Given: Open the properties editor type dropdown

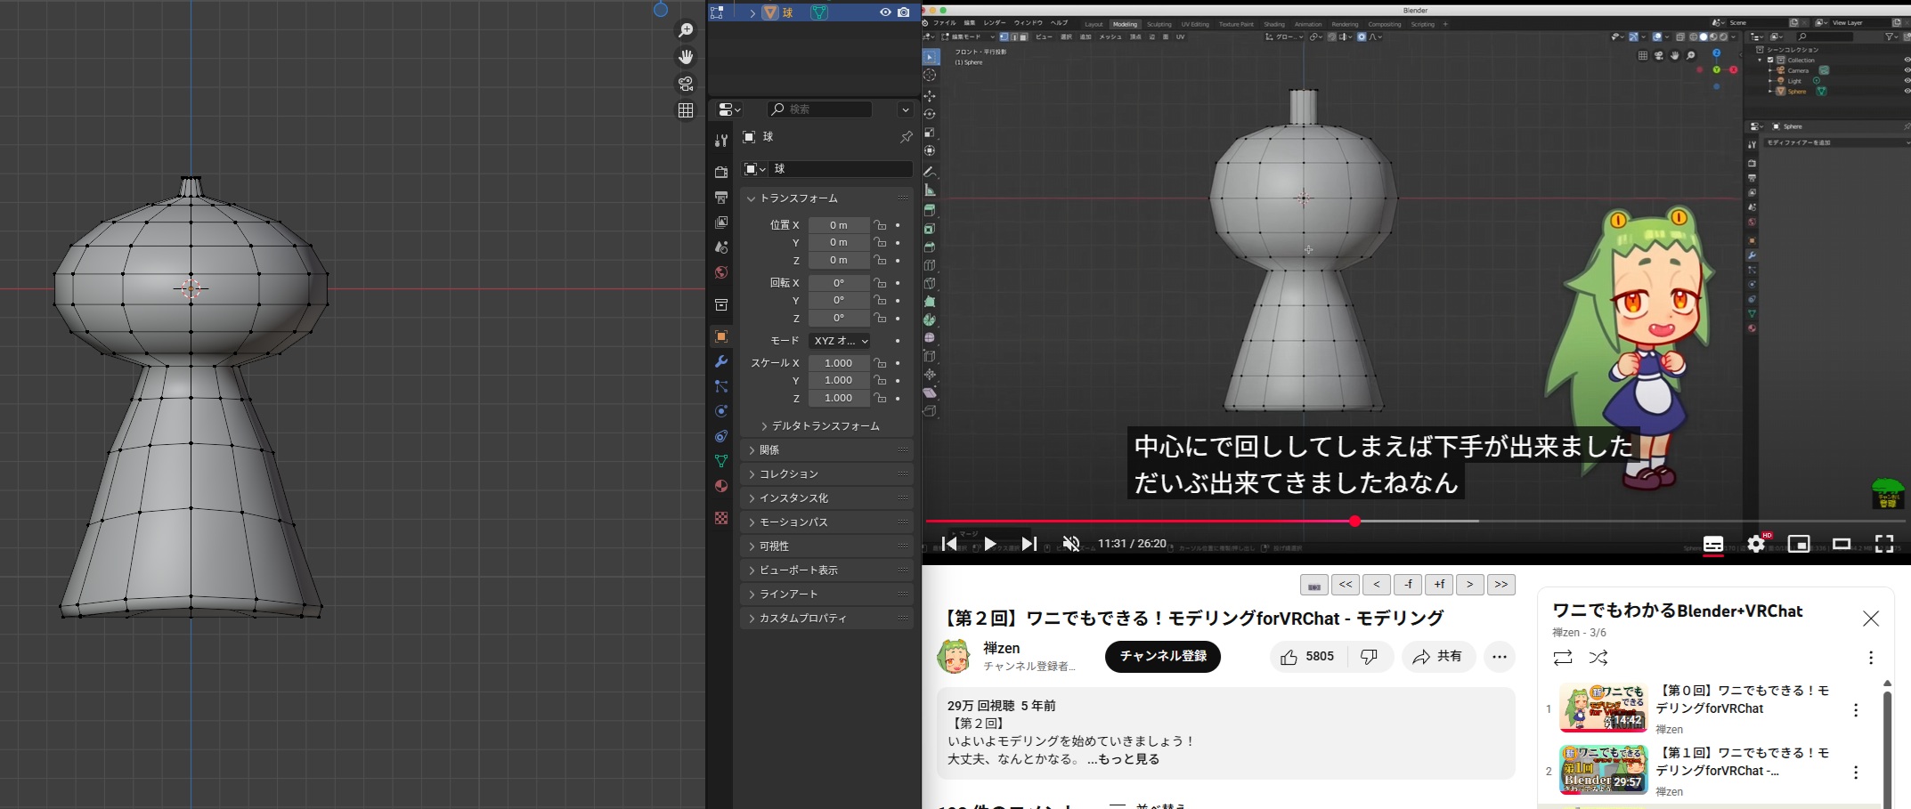Looking at the screenshot, I should pos(729,109).
